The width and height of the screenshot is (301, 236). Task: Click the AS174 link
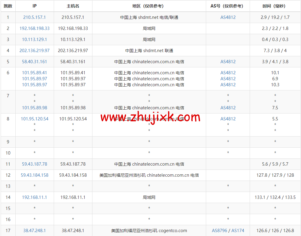[238, 231]
